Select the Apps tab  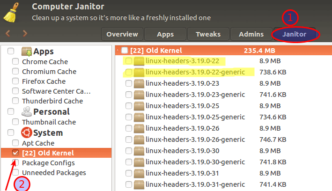point(165,34)
